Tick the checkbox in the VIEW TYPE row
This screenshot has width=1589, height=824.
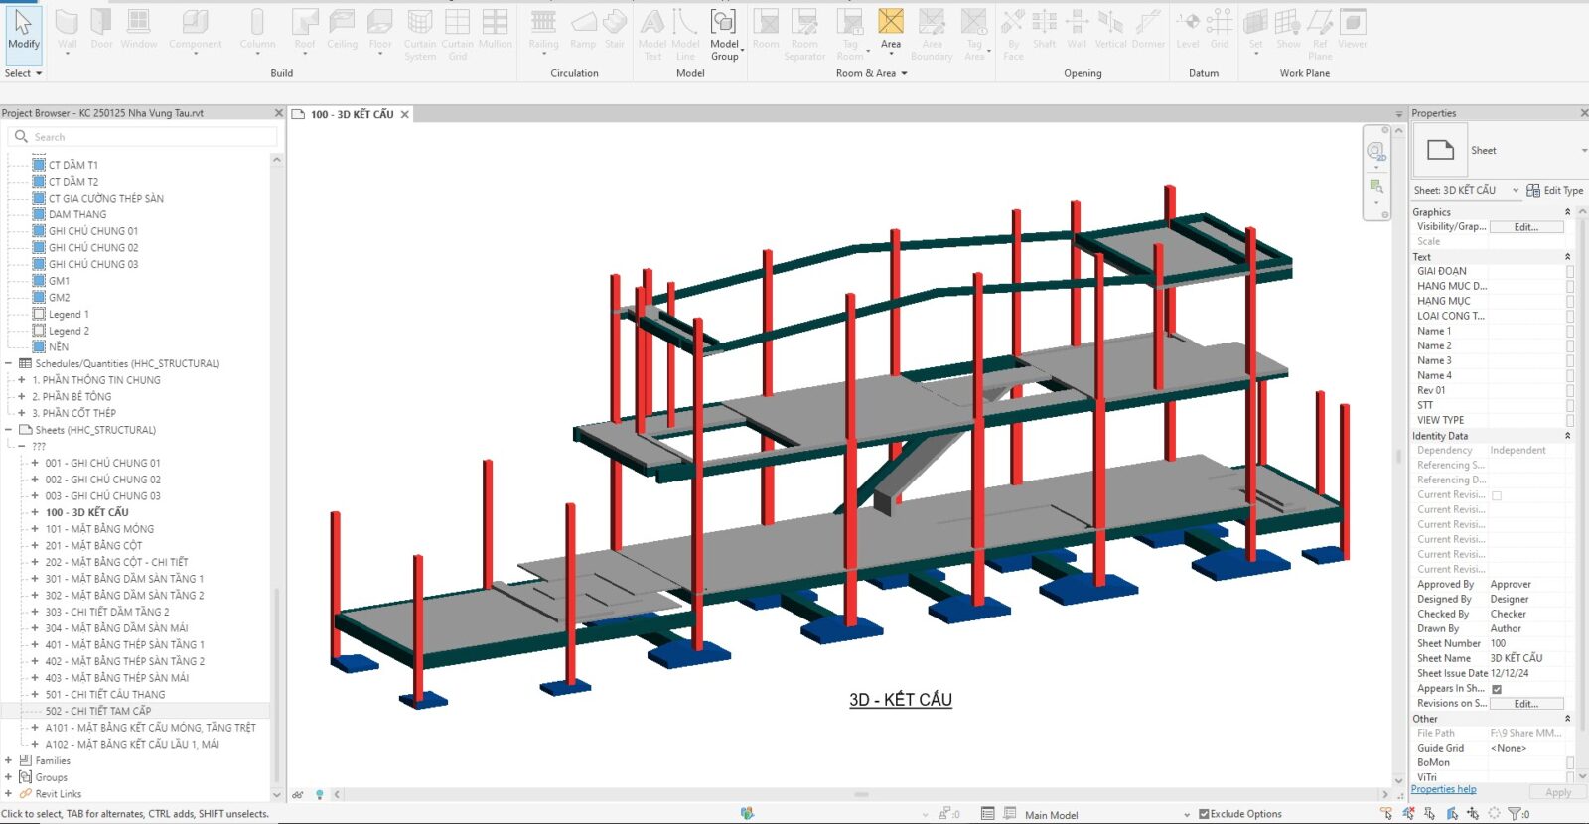pos(1570,420)
